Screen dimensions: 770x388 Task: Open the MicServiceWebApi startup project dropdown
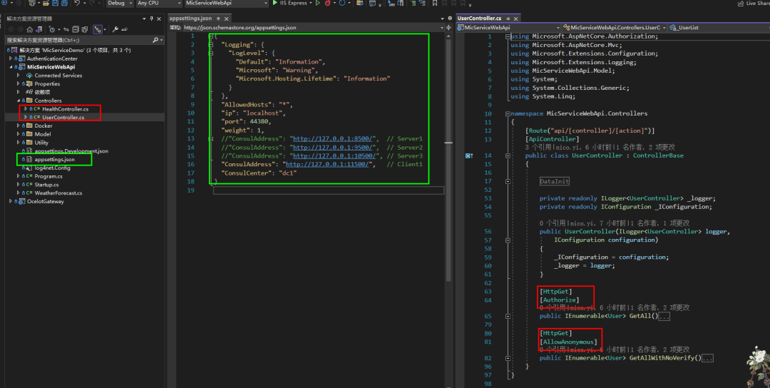[227, 3]
